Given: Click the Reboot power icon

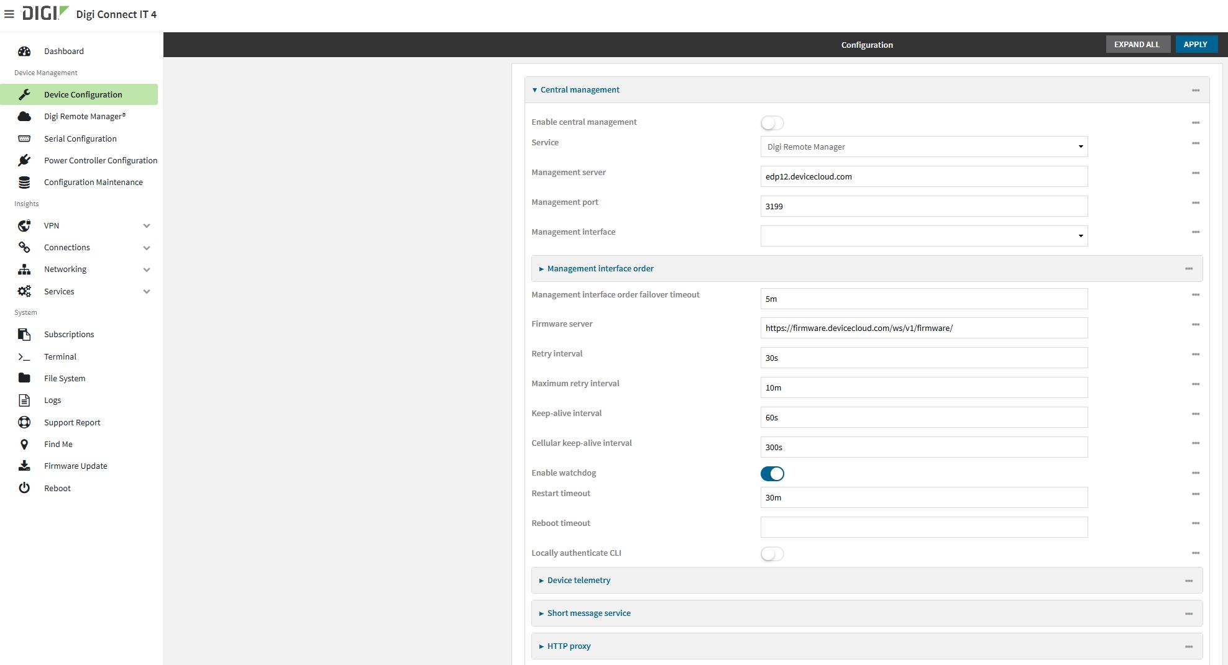Looking at the screenshot, I should point(24,488).
